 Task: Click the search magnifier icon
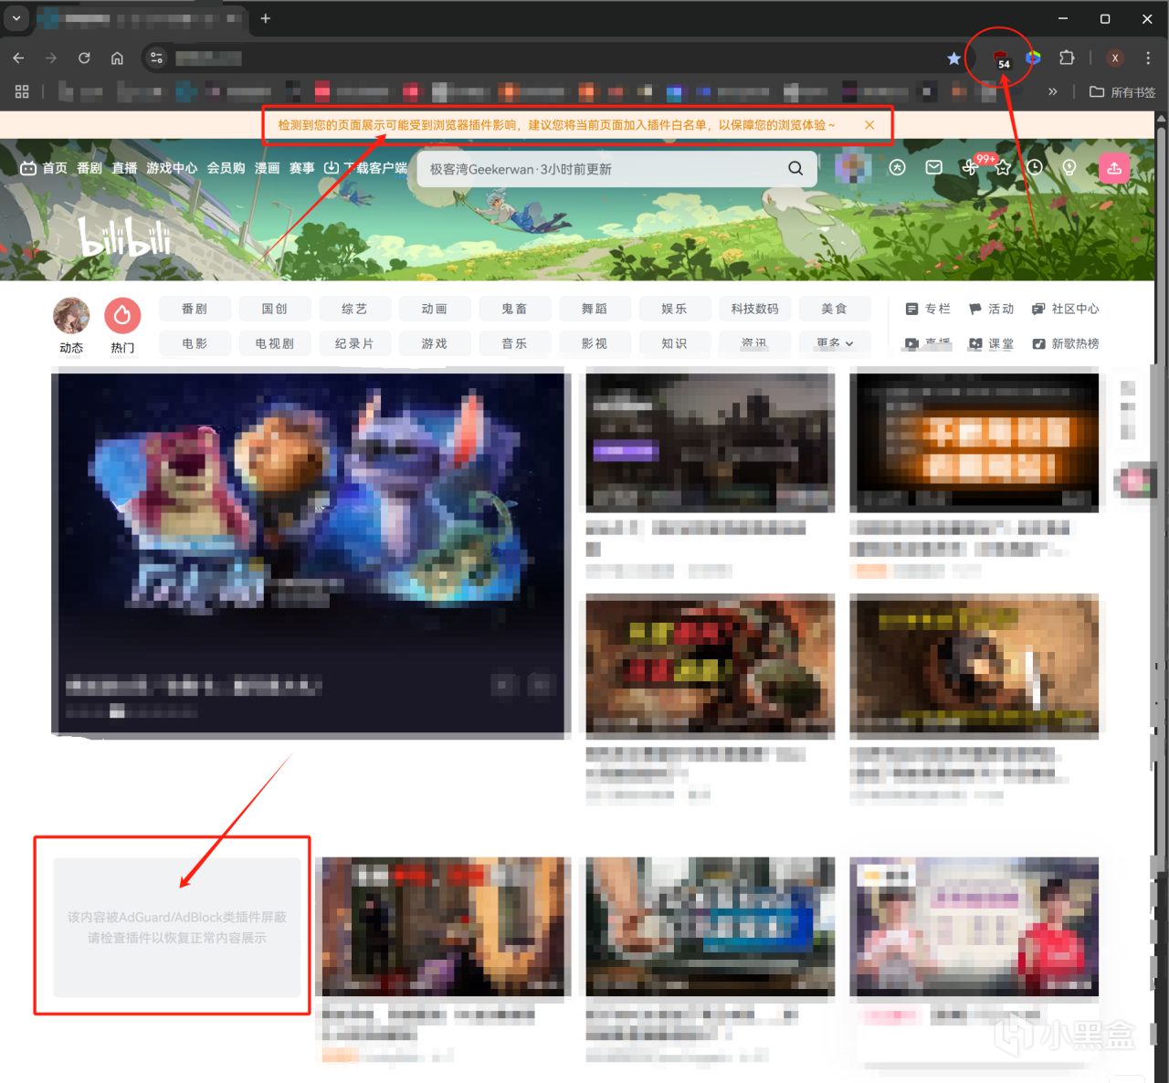[795, 168]
